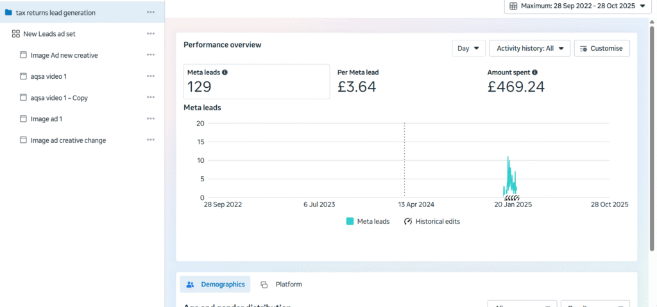The height and width of the screenshot is (307, 657).
Task: Click the campaign folder icon
Action: point(8,12)
